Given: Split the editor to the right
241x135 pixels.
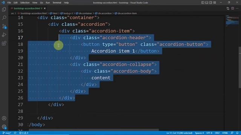Looking at the screenshot, I should tap(233, 8).
